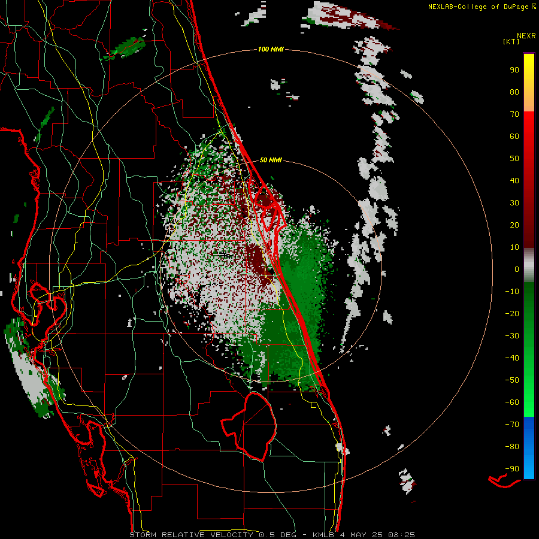Click the -20 value on the velocity scale

pyautogui.click(x=512, y=314)
